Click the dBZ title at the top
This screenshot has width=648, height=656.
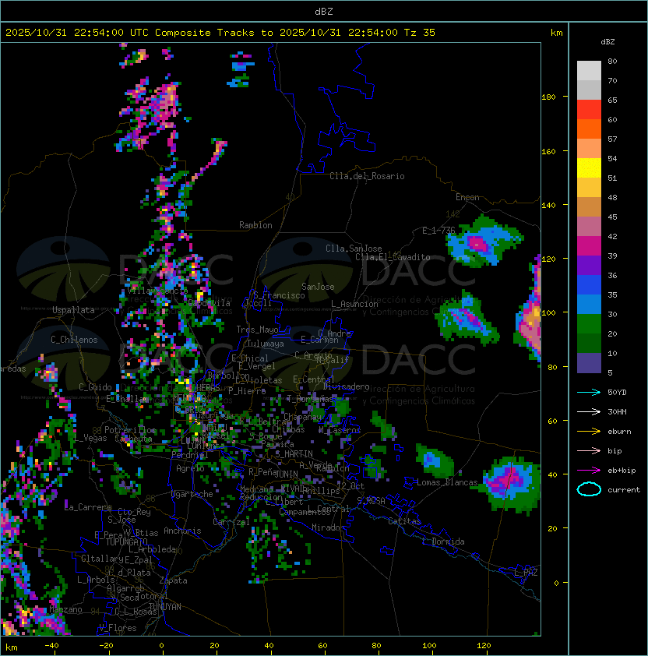pos(324,11)
